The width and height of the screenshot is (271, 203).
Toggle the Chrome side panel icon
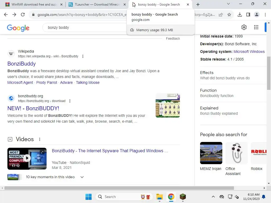[248, 15]
